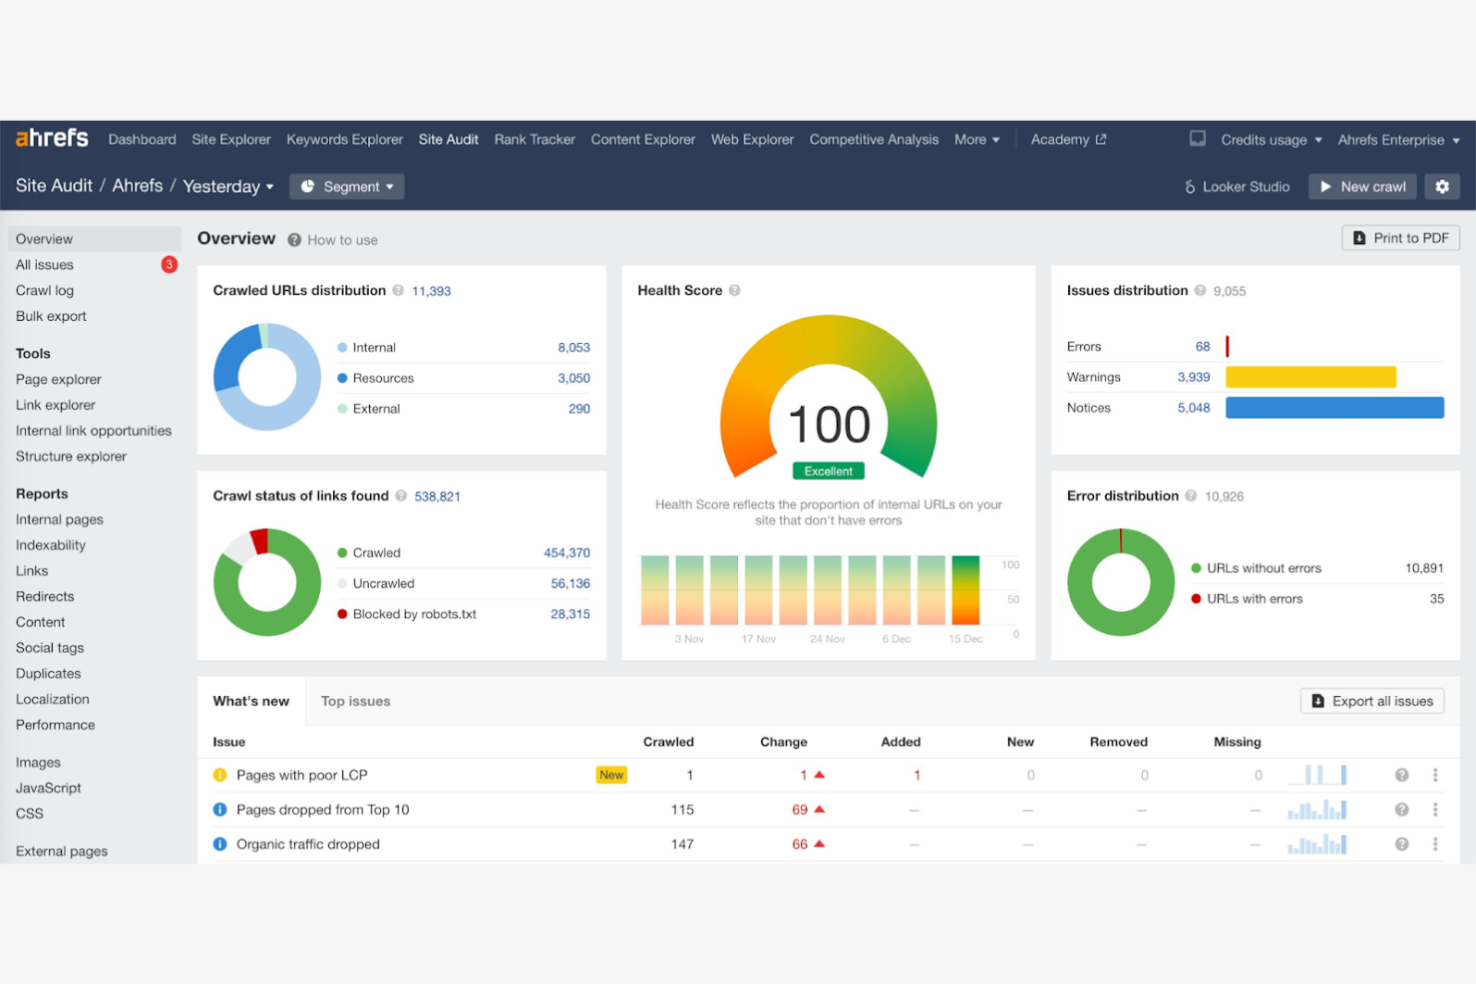Click the Looker Studio integration icon
The image size is (1476, 984).
tap(1189, 186)
